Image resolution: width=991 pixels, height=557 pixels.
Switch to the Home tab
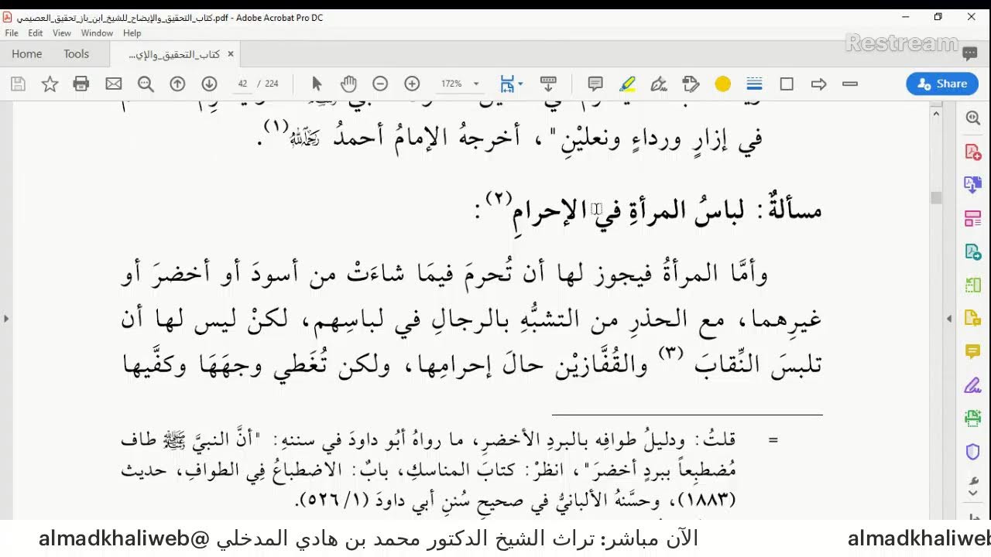click(26, 54)
